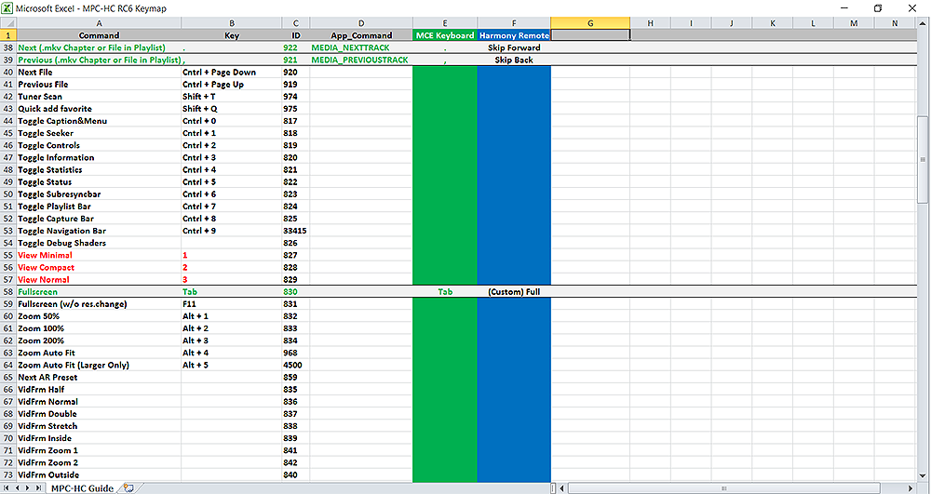Select the red View Normal cell
Image resolution: width=931 pixels, height=494 pixels.
tap(99, 280)
